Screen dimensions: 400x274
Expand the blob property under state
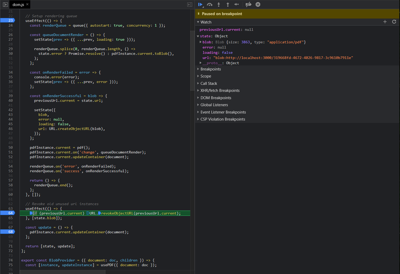(x=201, y=42)
